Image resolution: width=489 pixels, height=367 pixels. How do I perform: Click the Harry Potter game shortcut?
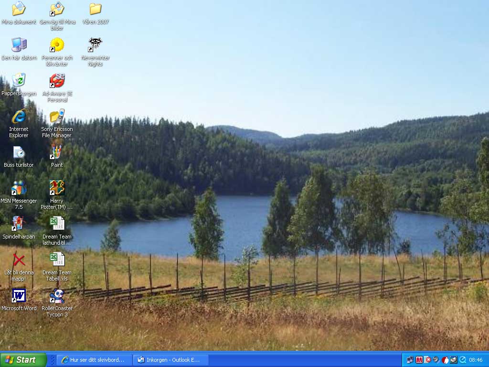(57, 188)
